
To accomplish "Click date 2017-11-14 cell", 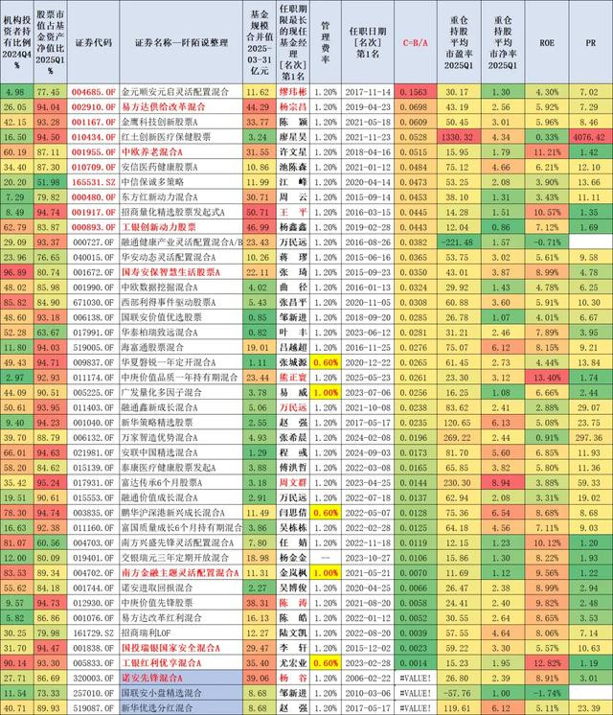I will (x=368, y=92).
